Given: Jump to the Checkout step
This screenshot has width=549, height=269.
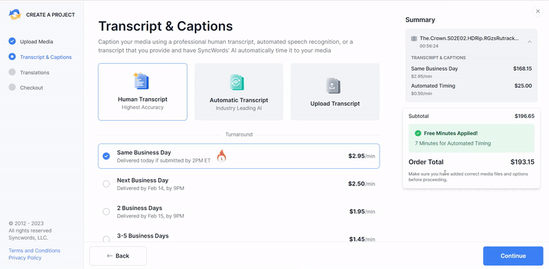Looking at the screenshot, I should tap(32, 88).
